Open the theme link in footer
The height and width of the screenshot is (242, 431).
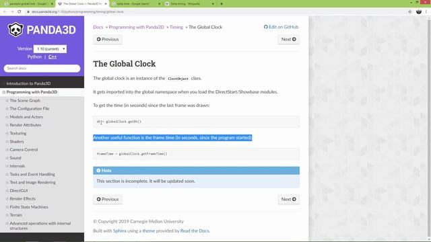(149, 231)
